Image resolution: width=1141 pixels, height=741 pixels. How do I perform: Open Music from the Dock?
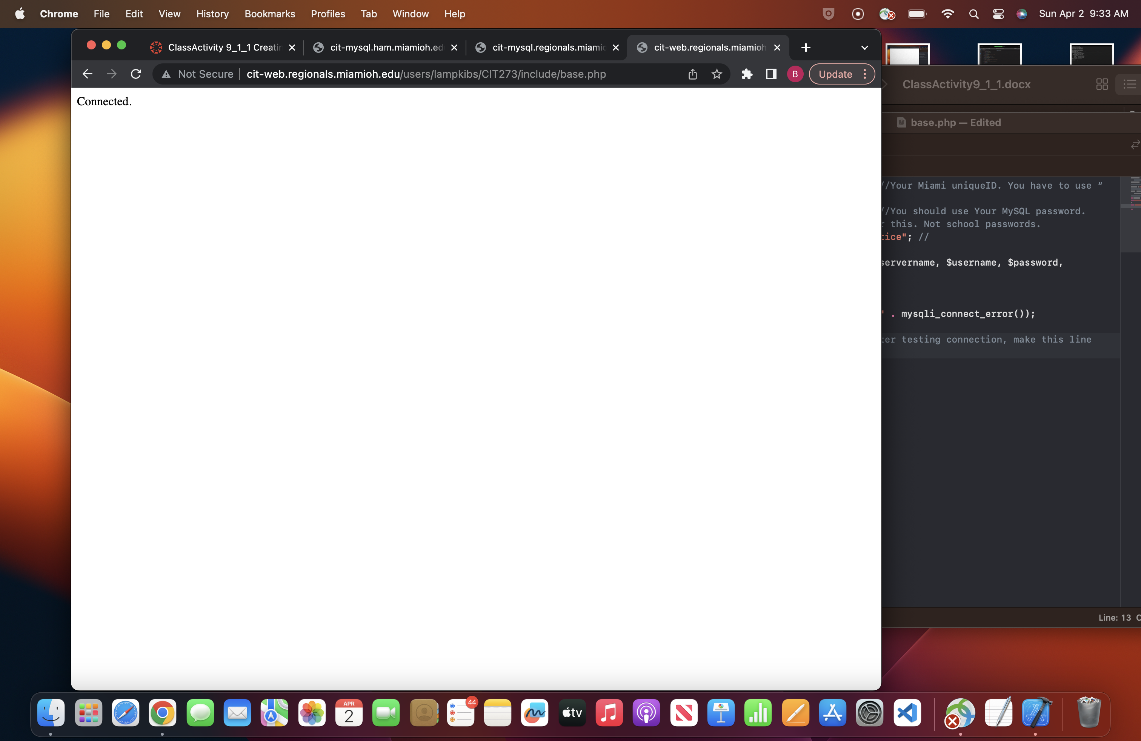coord(609,713)
